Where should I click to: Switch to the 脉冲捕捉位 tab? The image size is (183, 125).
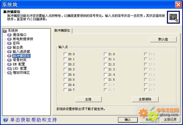click(62, 31)
